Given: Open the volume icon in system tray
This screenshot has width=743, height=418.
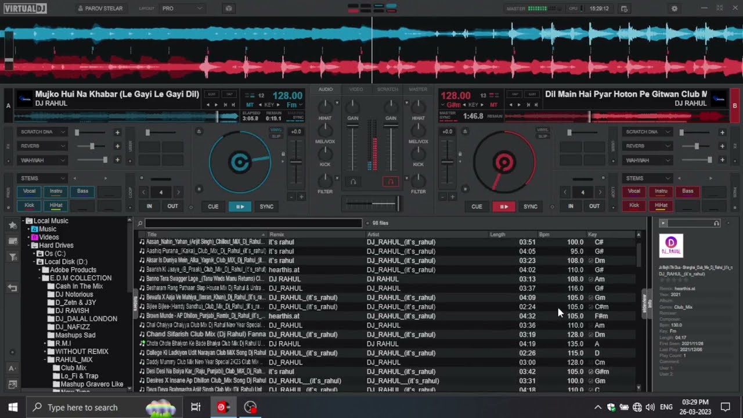Looking at the screenshot, I should pos(650,407).
